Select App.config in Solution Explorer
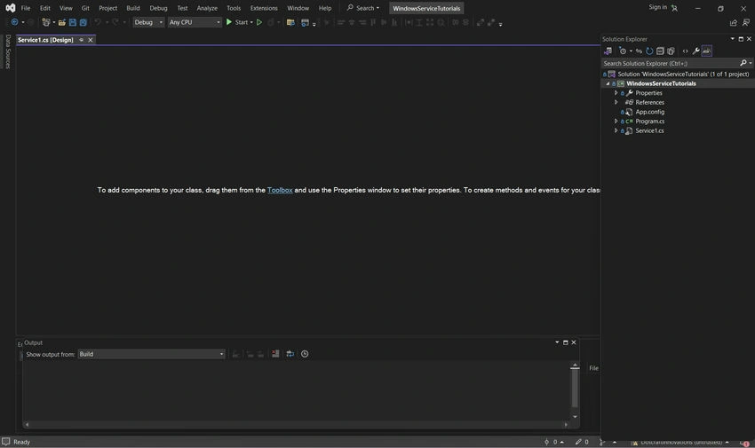The width and height of the screenshot is (755, 448). click(x=649, y=112)
